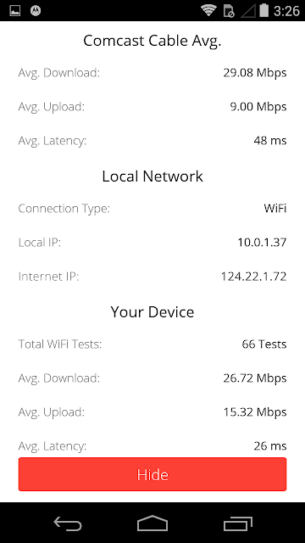305x543 pixels.
Task: Tap the Comcast Cable Avg. heading
Action: pos(152,41)
